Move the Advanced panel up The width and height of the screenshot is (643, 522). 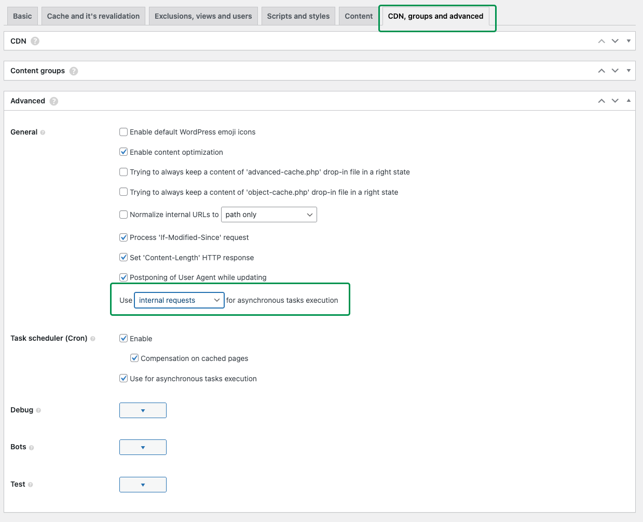coord(601,101)
